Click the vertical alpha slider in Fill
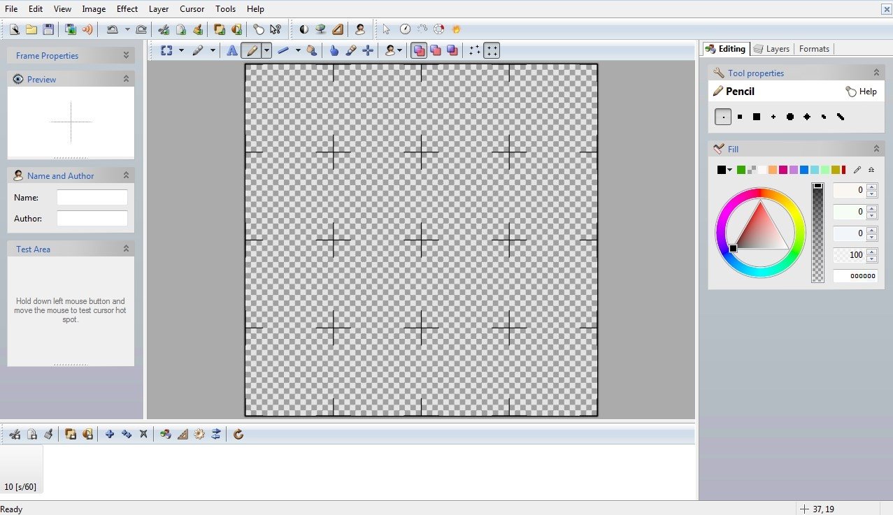The height and width of the screenshot is (515, 893). 817,233
